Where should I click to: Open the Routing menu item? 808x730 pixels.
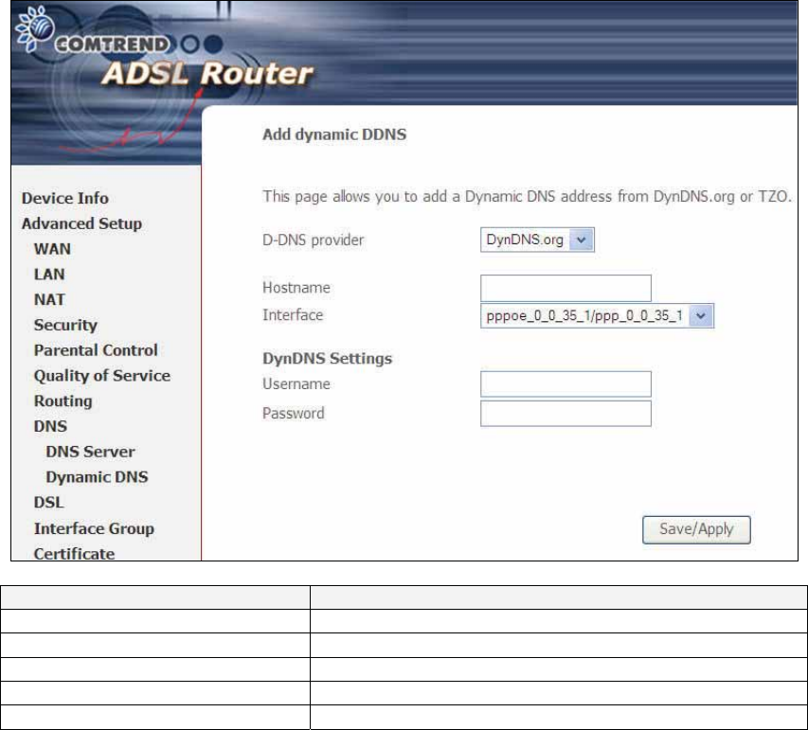click(63, 401)
